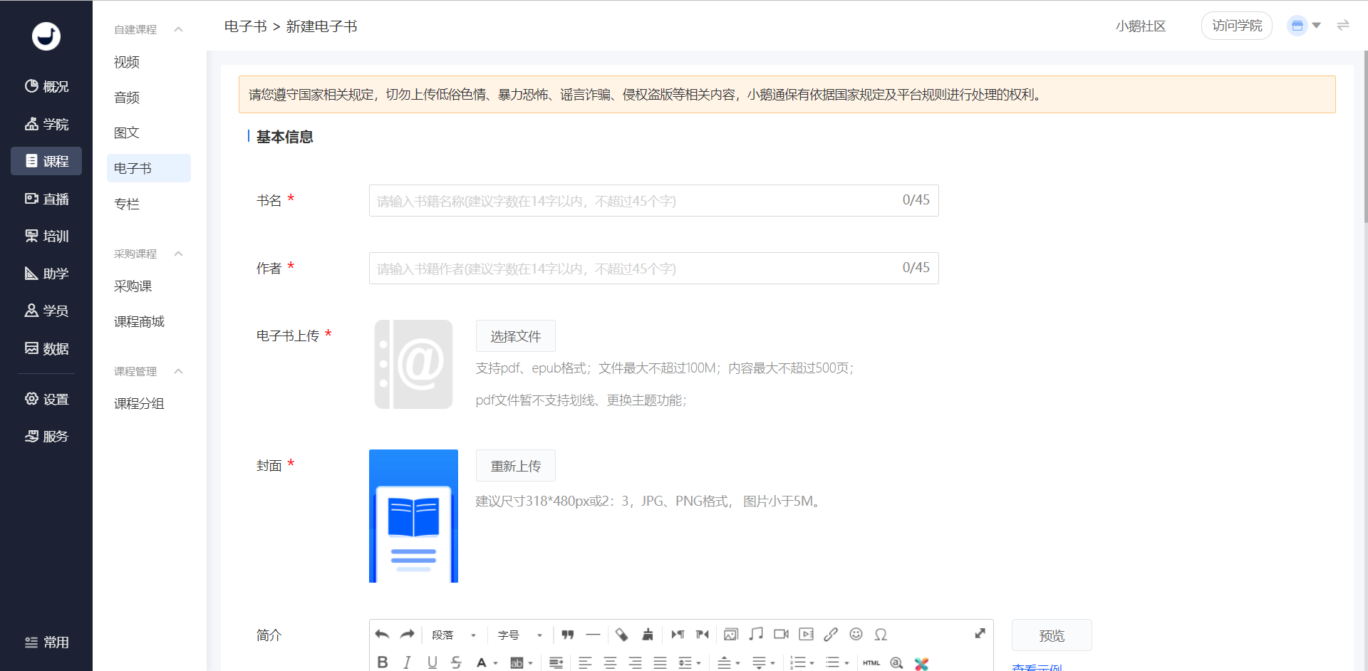
Task: Insert a blockquote in the editor
Action: click(567, 635)
